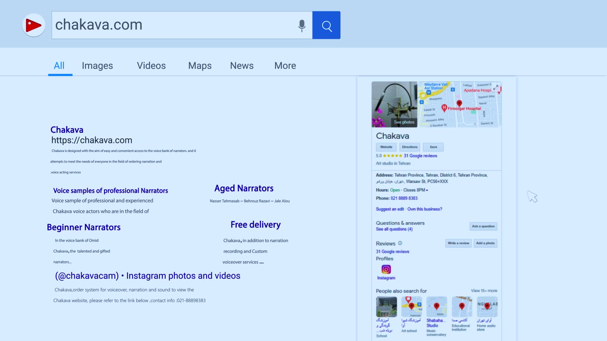
Task: Click the Website button in Chakava panel
Action: point(386,147)
